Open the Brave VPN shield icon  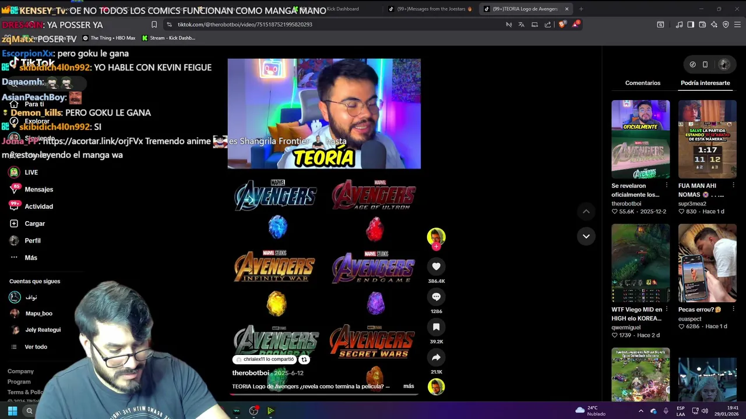(726, 24)
